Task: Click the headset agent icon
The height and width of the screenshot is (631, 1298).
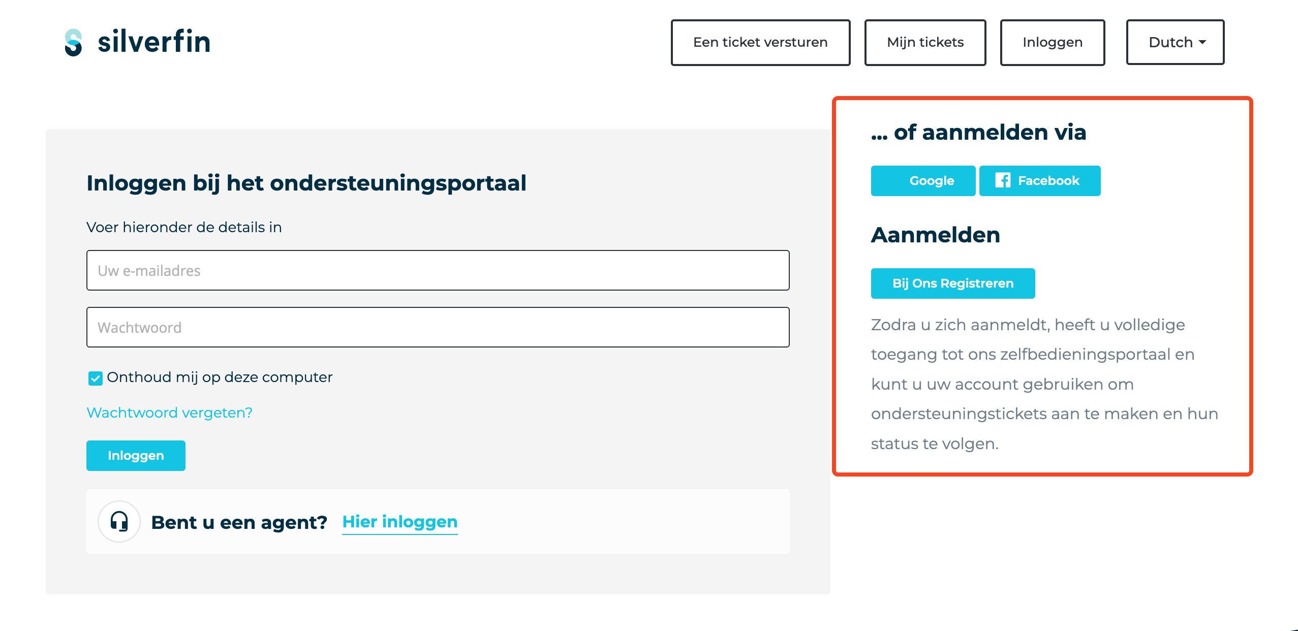Action: 119,522
